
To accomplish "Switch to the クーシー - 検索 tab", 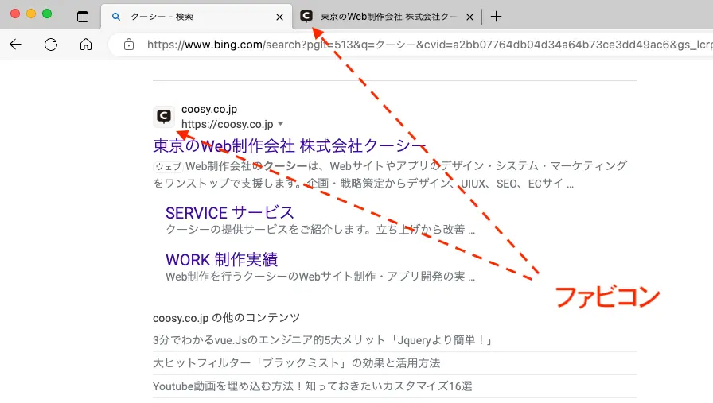I will 197,17.
